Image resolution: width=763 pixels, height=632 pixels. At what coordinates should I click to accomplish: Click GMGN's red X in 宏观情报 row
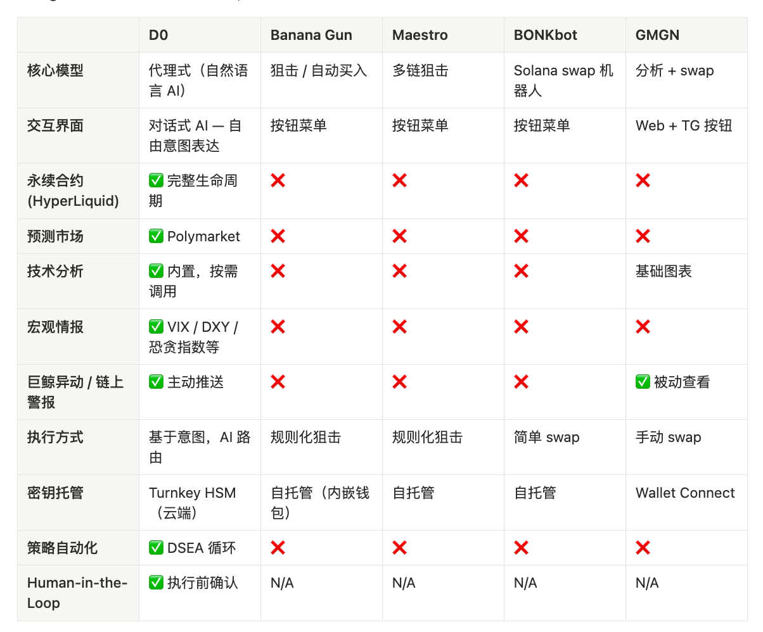643,327
